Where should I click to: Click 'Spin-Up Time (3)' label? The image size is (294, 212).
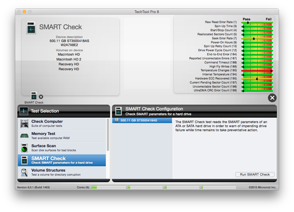click(x=225, y=26)
